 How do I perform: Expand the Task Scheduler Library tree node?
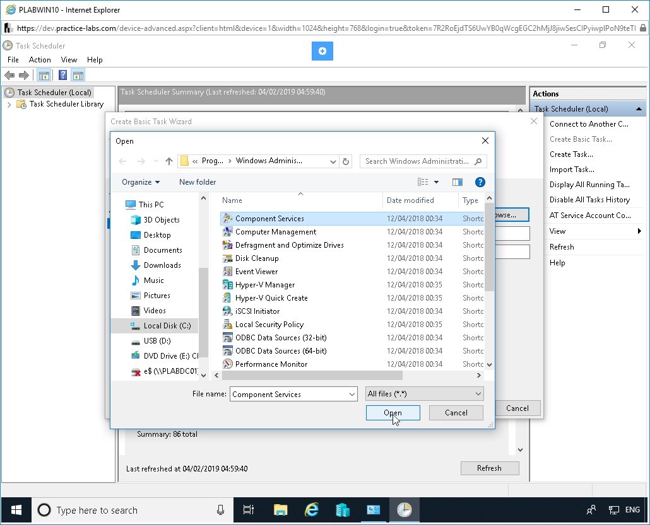9,105
